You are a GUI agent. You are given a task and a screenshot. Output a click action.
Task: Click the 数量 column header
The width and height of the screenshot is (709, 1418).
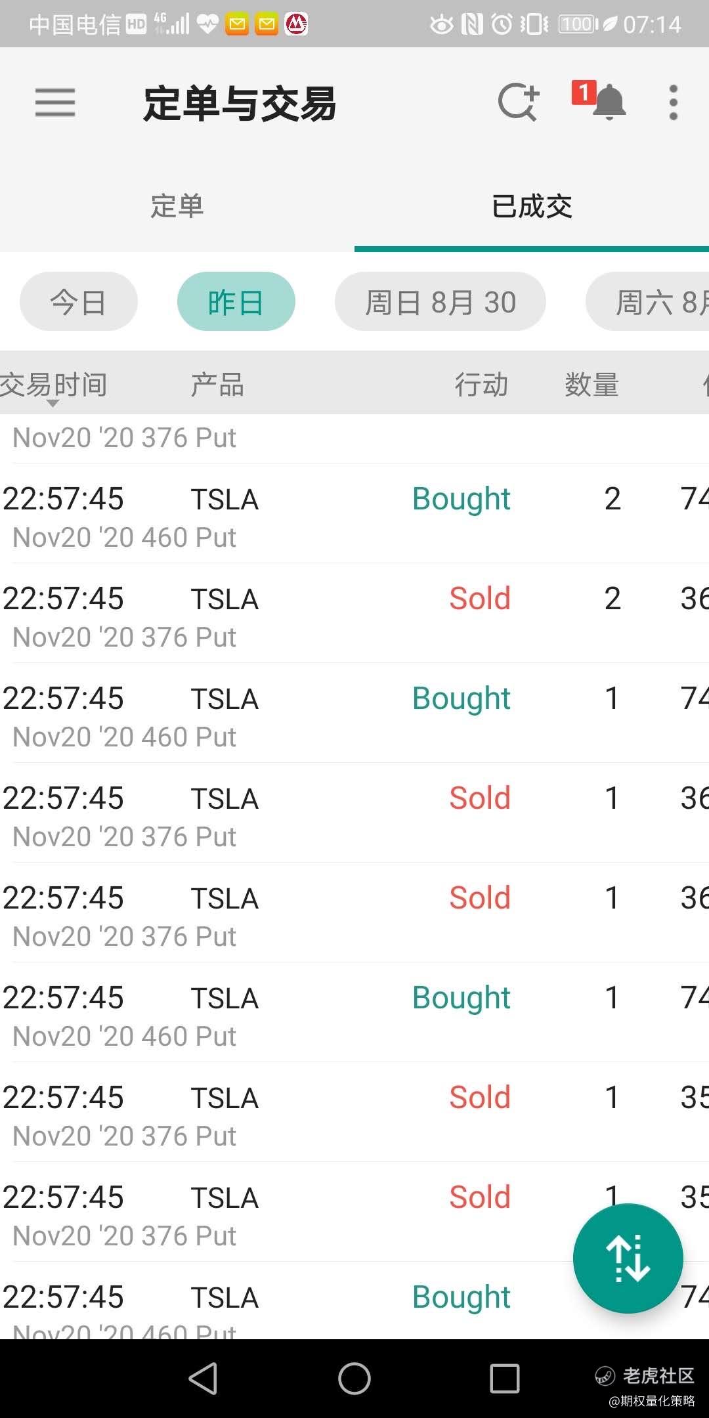tap(592, 385)
